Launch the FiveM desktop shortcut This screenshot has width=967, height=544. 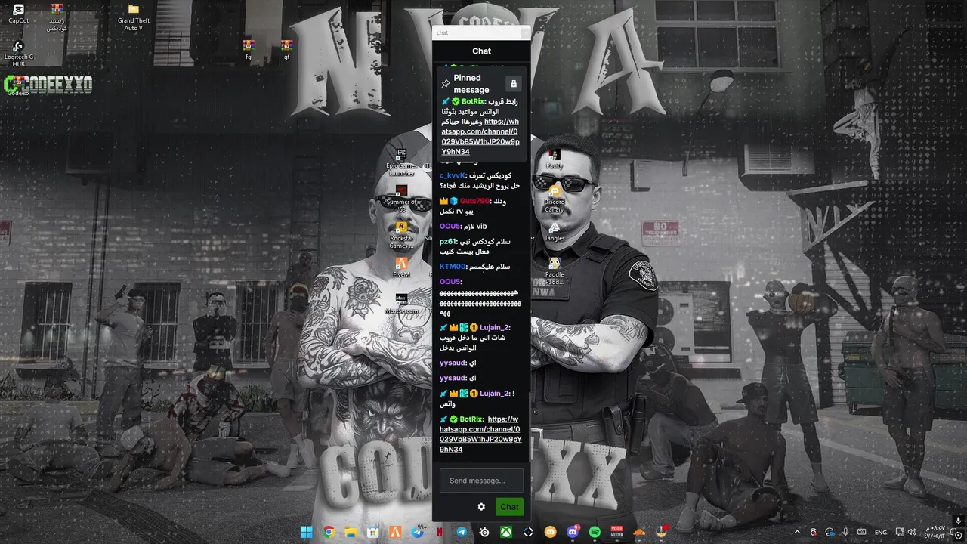coord(401,267)
